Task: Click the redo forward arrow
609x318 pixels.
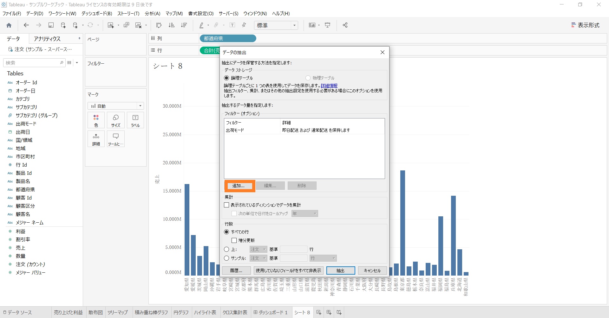Action: [x=39, y=25]
